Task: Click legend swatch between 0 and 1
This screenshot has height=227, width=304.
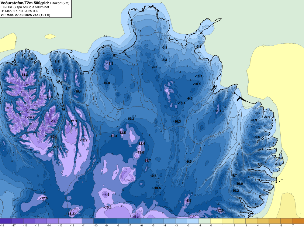Action: pos(216,221)
